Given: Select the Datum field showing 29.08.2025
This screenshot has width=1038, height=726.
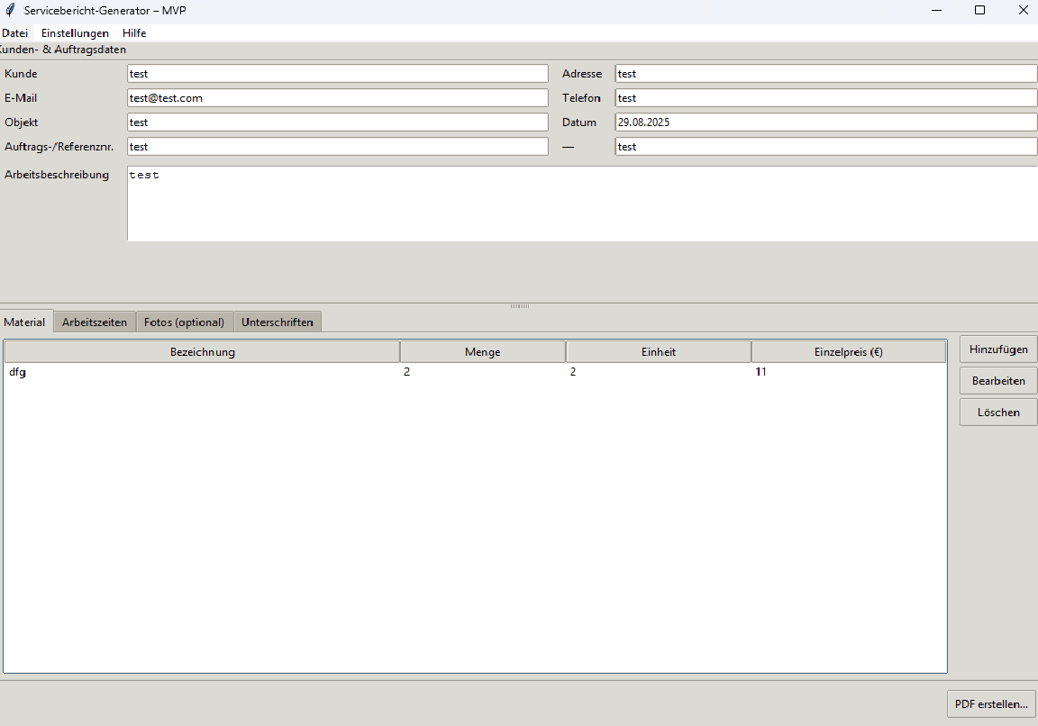Looking at the screenshot, I should pos(825,123).
